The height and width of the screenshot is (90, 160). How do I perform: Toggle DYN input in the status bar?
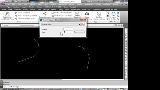[x=73, y=89]
